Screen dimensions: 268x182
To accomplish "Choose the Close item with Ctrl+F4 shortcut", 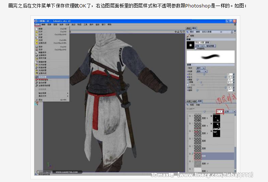I will point(52,40).
